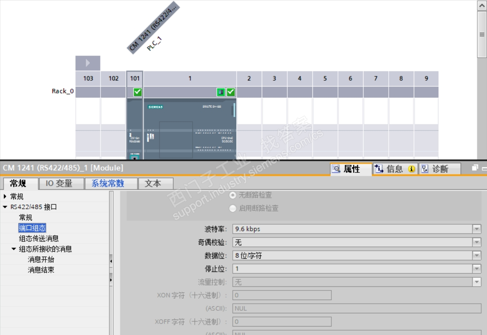This screenshot has width=487, height=335.
Task: Expand the top-level 常规 tree node
Action: tap(5, 196)
